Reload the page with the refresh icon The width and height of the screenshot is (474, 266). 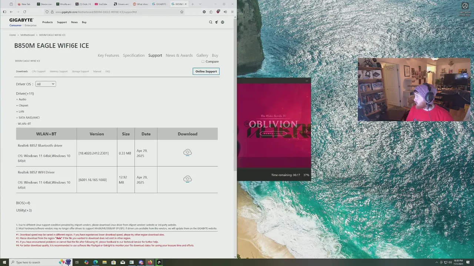[24, 12]
